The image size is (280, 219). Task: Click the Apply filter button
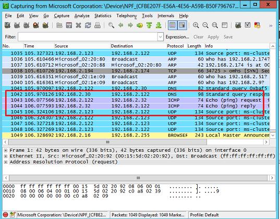tap(213, 37)
